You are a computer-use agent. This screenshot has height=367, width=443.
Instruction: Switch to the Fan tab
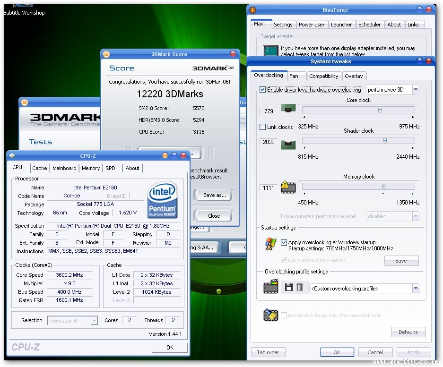[x=296, y=76]
